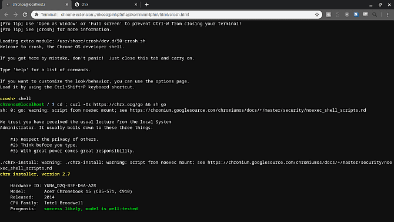The image size is (394, 222).
Task: Click the '[Pro Tip] See [crosh]' line
Action: (x=55, y=29)
